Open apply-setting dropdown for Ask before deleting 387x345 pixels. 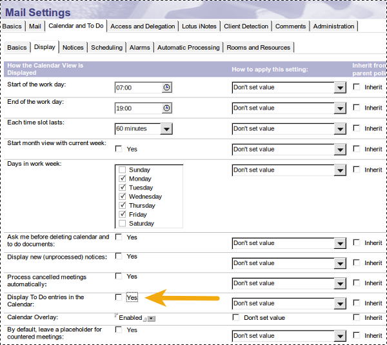coord(340,243)
